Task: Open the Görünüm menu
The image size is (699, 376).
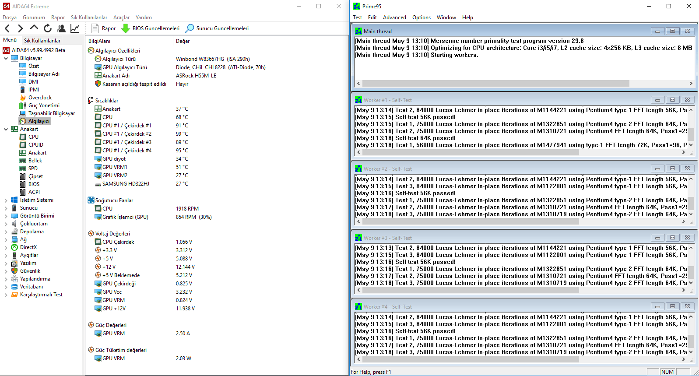Action: click(34, 18)
